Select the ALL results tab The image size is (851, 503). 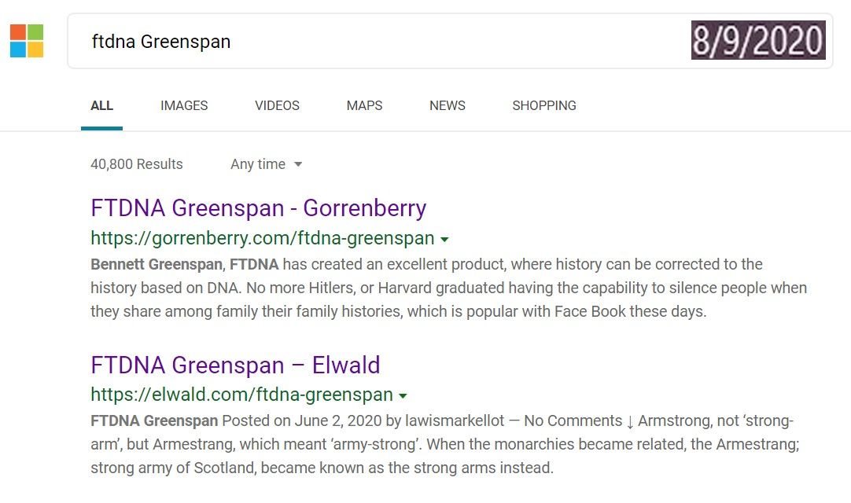(101, 105)
